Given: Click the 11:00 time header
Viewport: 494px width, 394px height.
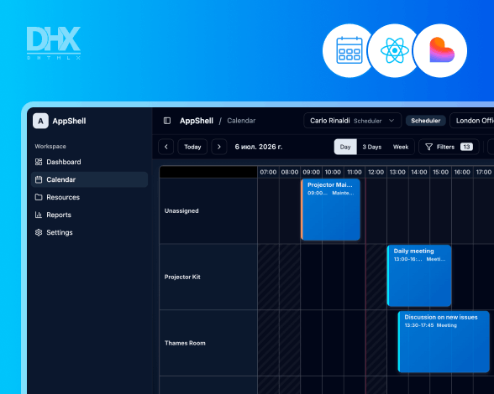Looking at the screenshot, I should [355, 172].
